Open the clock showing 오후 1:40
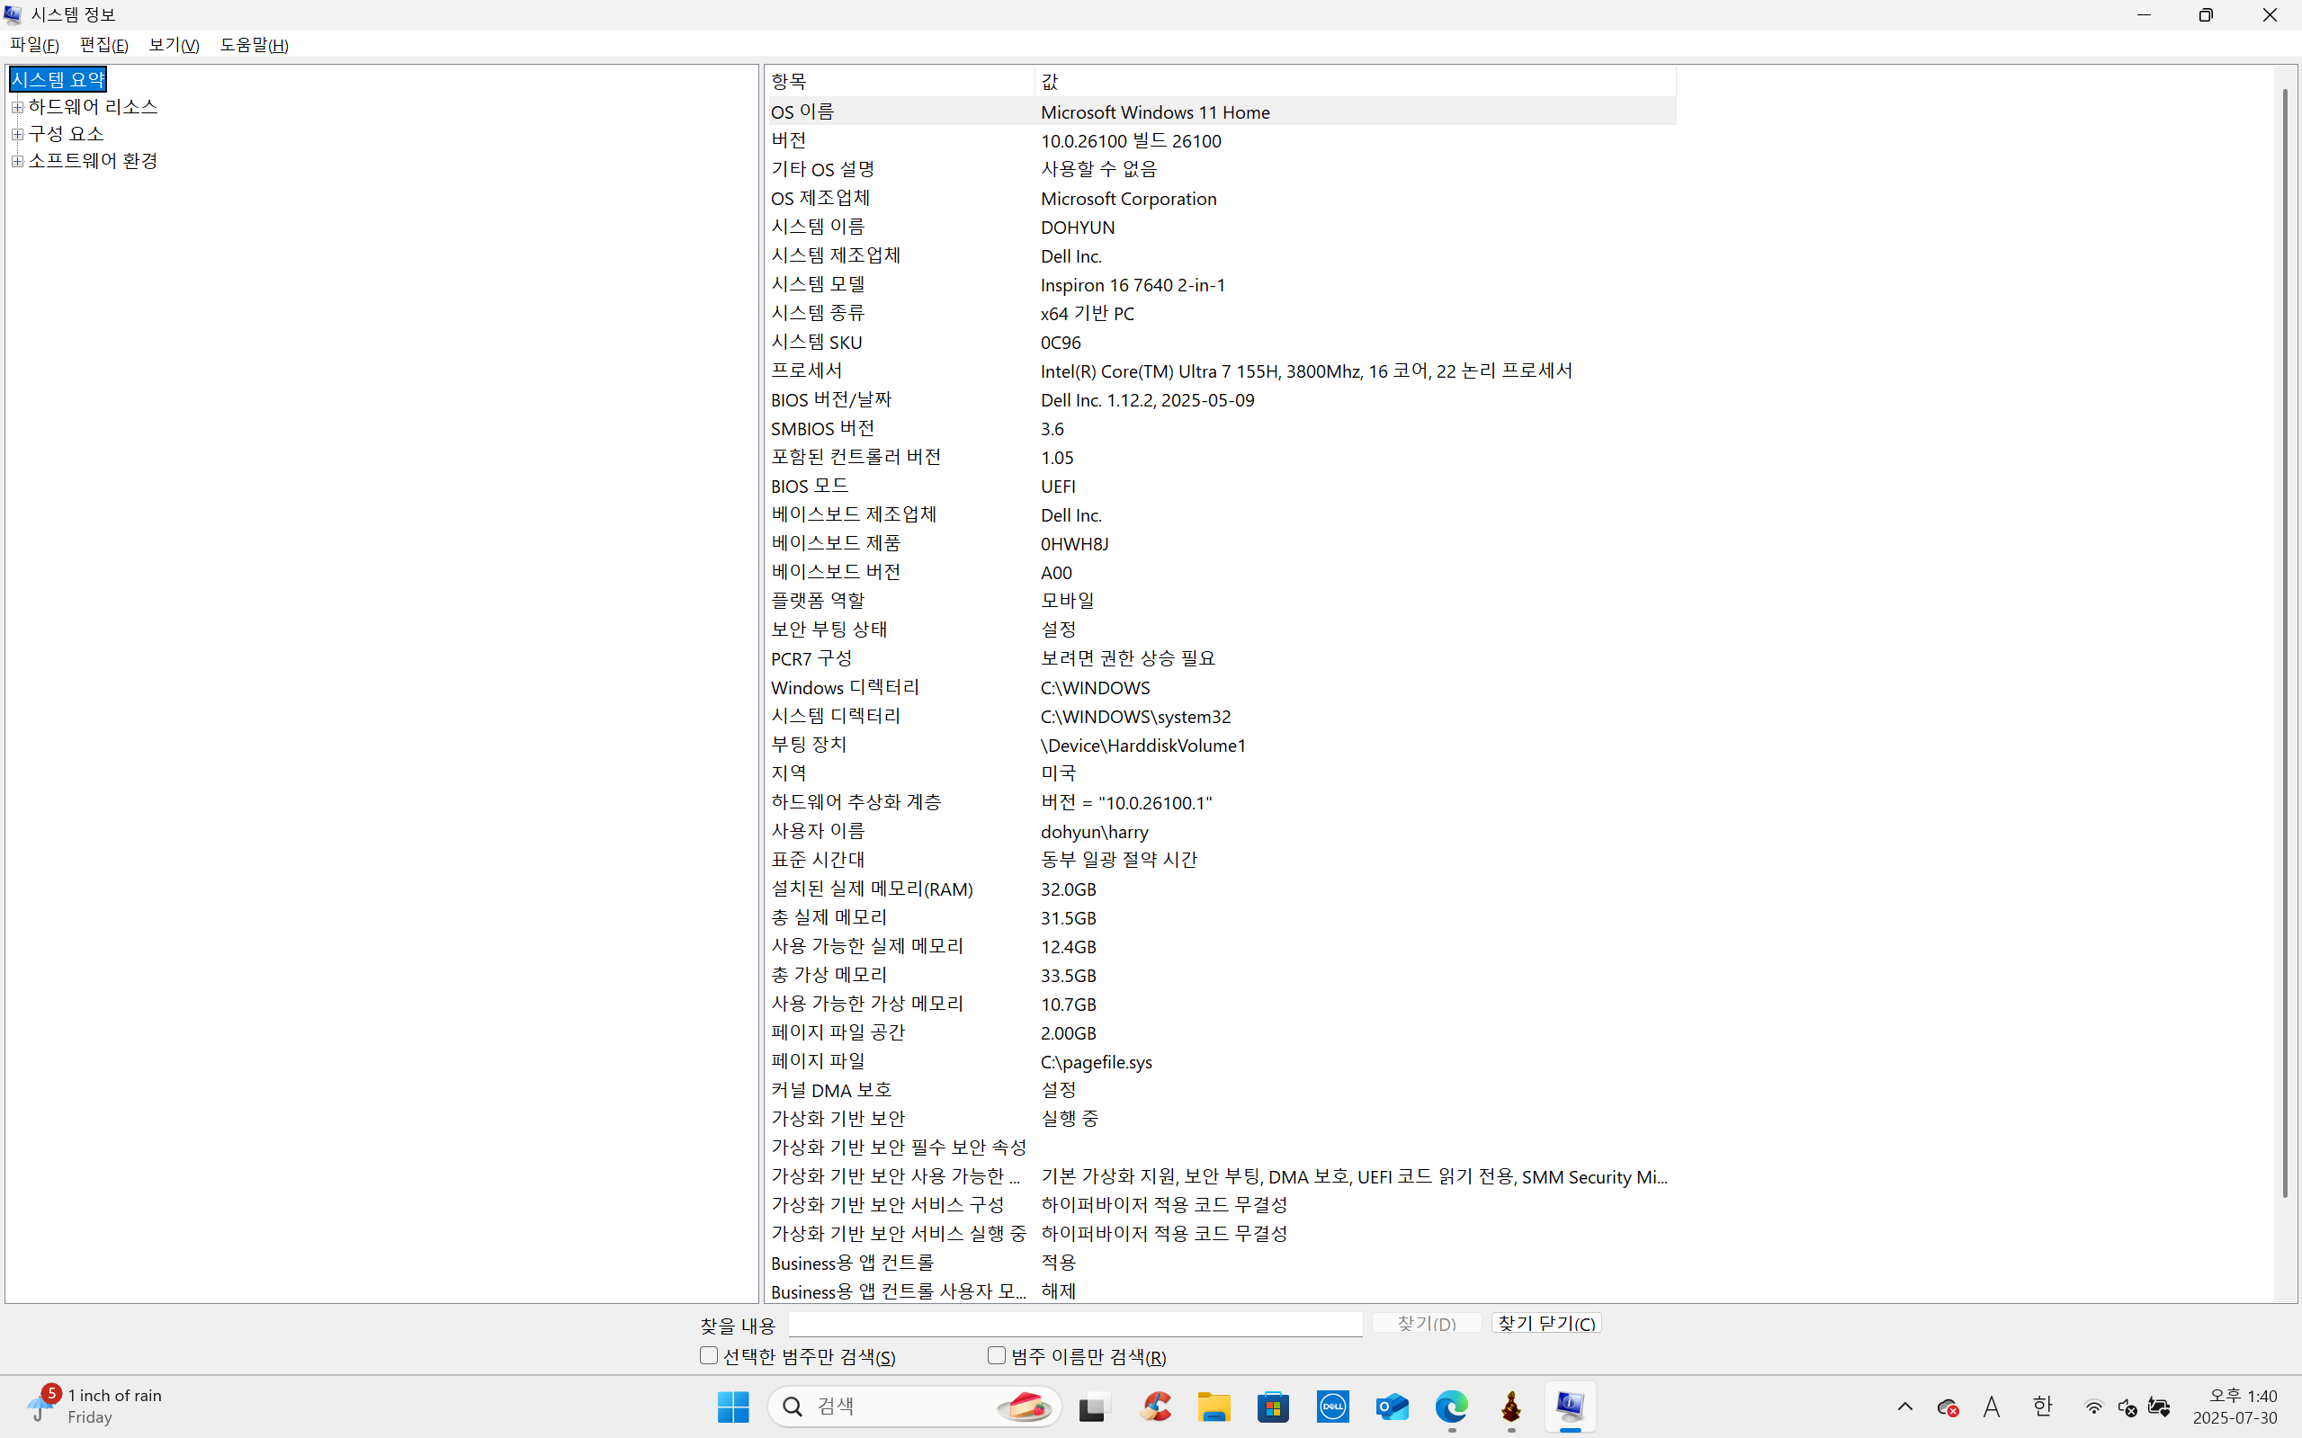Viewport: 2302px width, 1438px height. pyautogui.click(x=2235, y=1406)
